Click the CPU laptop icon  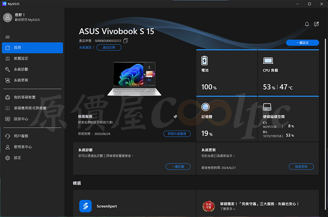(268, 61)
